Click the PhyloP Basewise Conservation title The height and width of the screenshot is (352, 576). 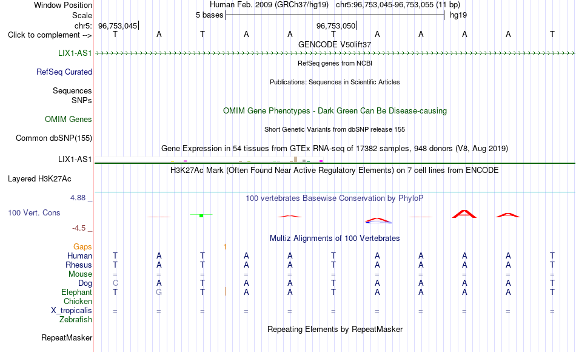335,198
